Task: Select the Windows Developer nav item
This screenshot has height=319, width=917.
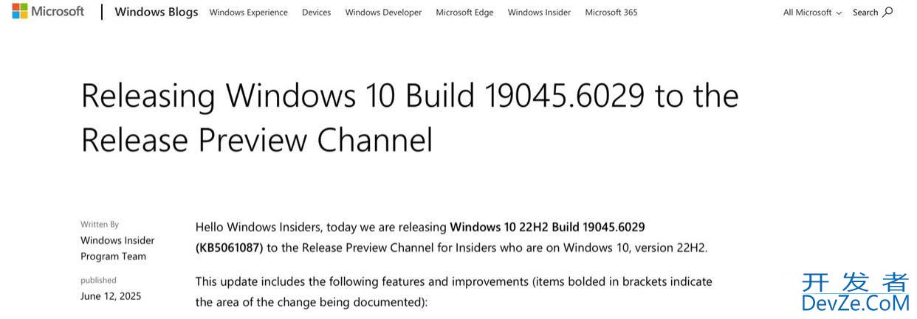Action: pyautogui.click(x=383, y=13)
